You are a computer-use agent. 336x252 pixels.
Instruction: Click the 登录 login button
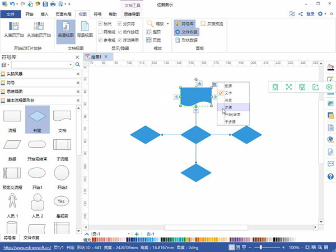[x=293, y=12]
